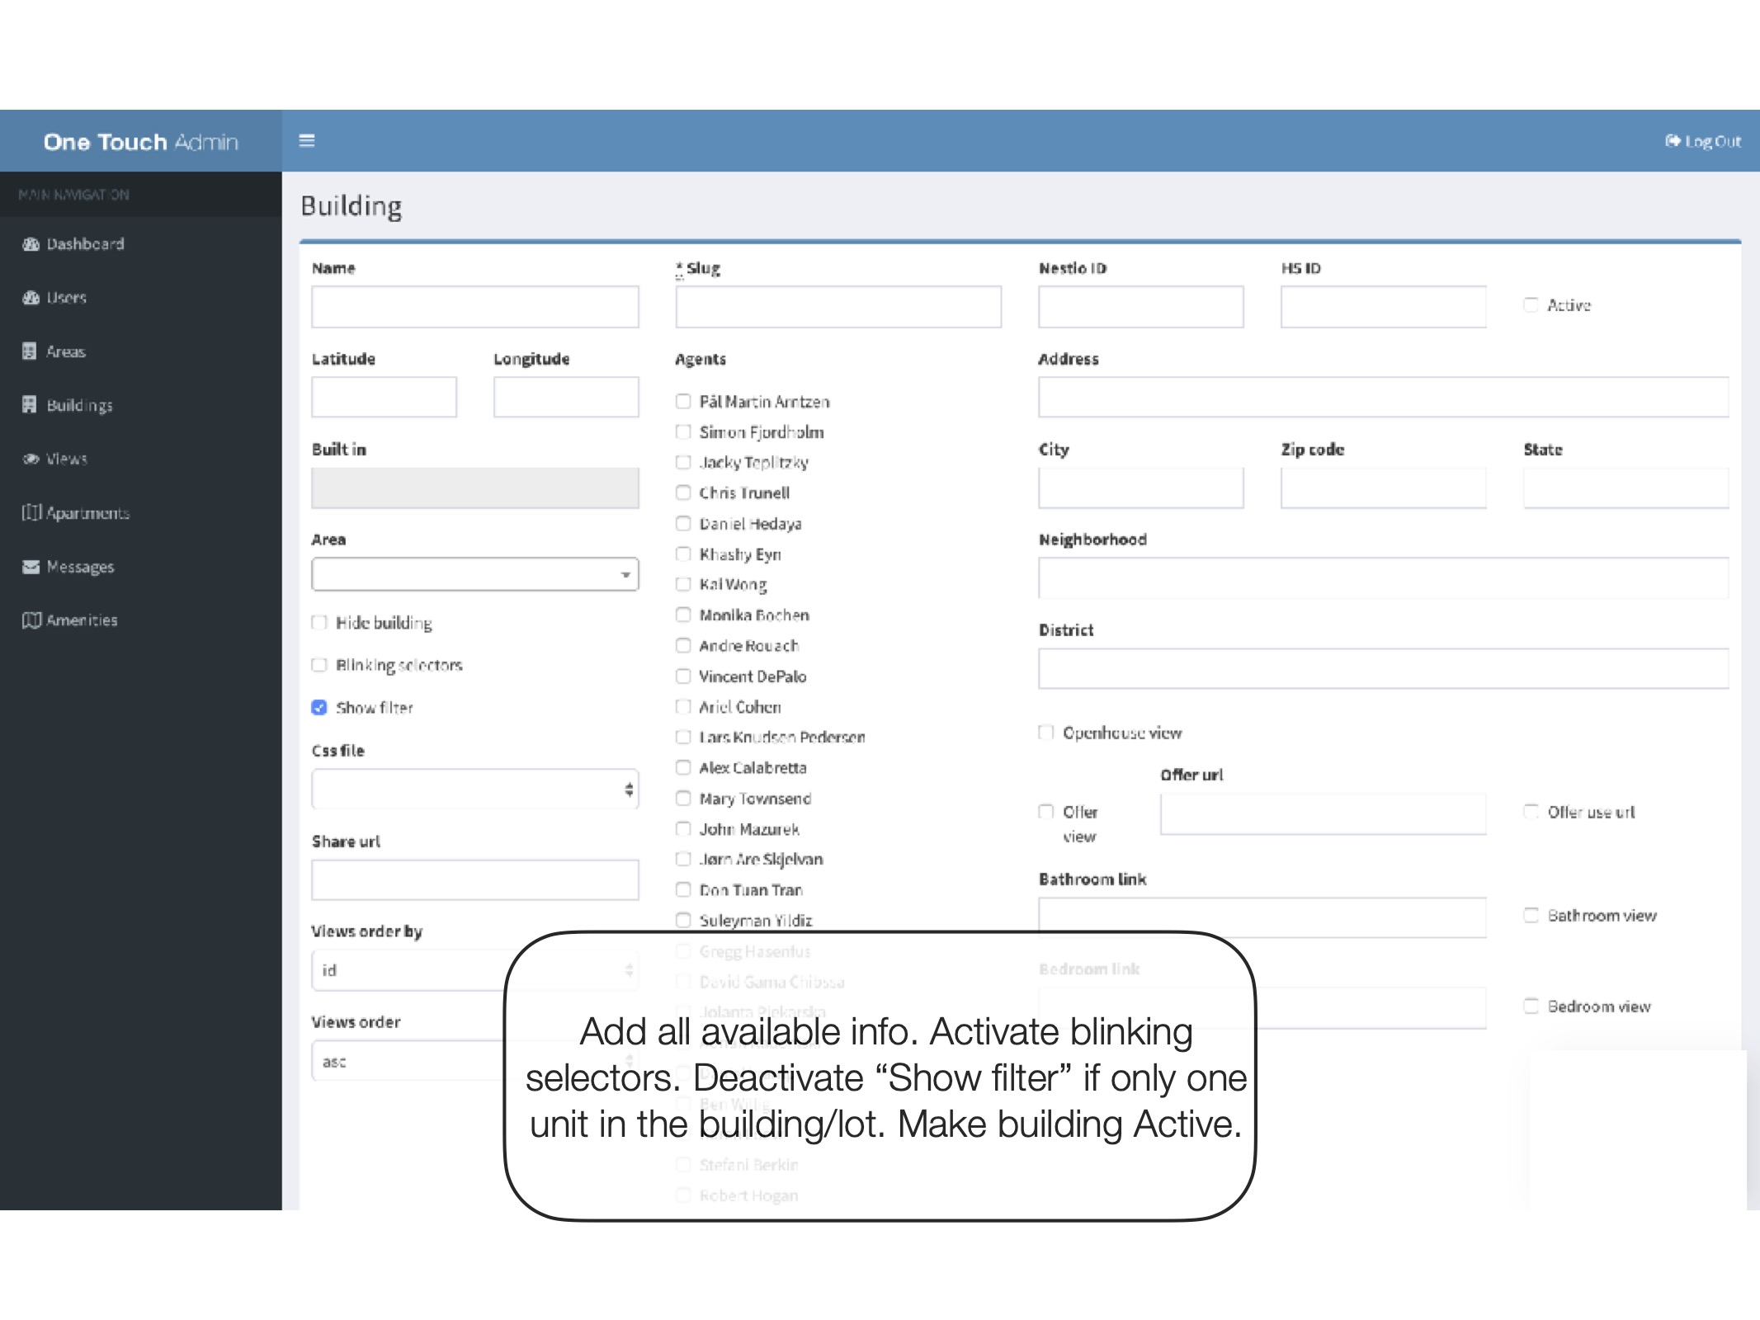Open Messages envelope icon

(x=31, y=567)
